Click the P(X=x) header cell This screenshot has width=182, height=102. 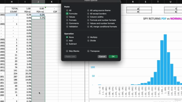pyautogui.click(x=25, y=12)
